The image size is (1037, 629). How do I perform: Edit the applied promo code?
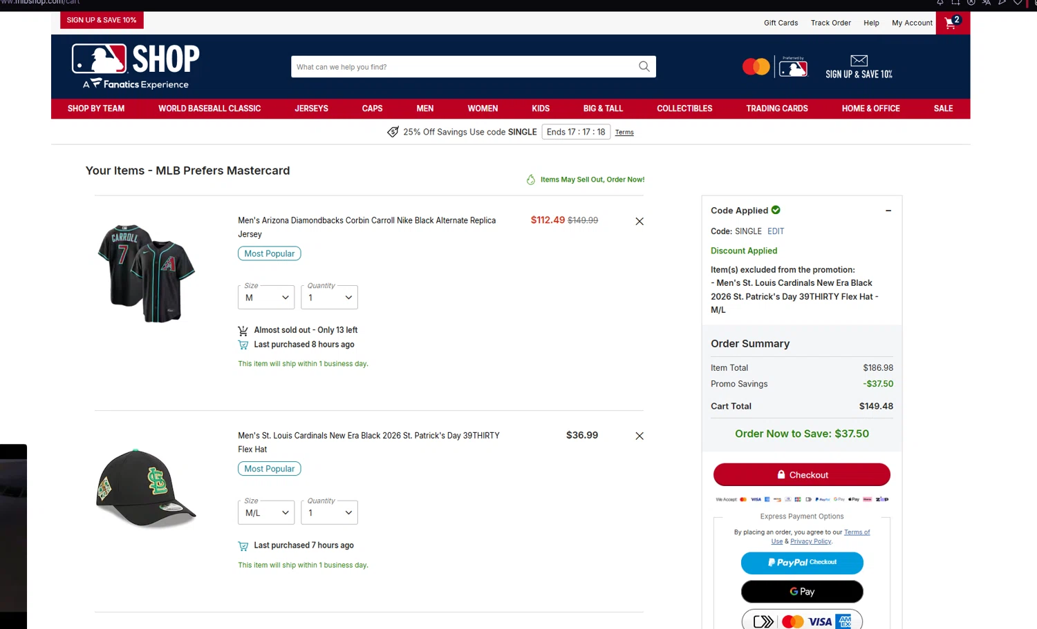click(776, 231)
